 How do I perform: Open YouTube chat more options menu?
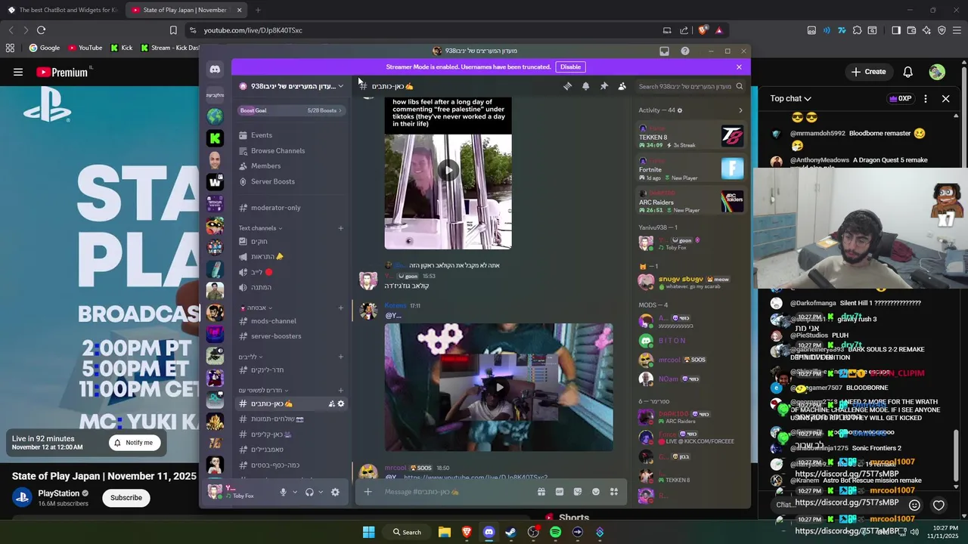[x=926, y=98]
